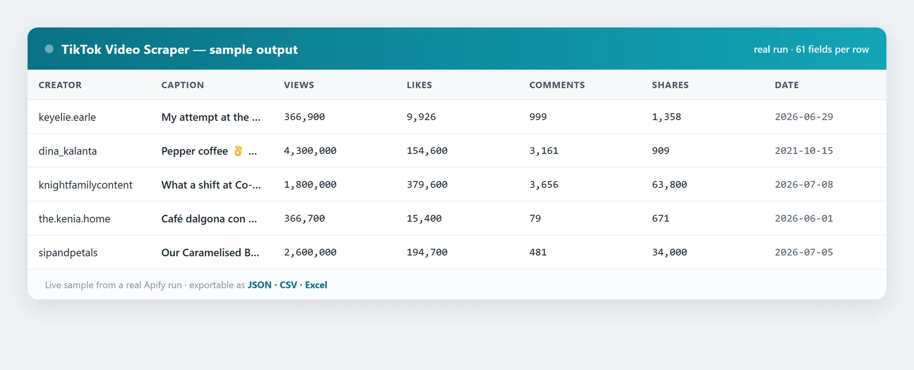Click the 'Live sample from a real Apify run' note
Viewport: 914px width, 370px height.
(113, 285)
